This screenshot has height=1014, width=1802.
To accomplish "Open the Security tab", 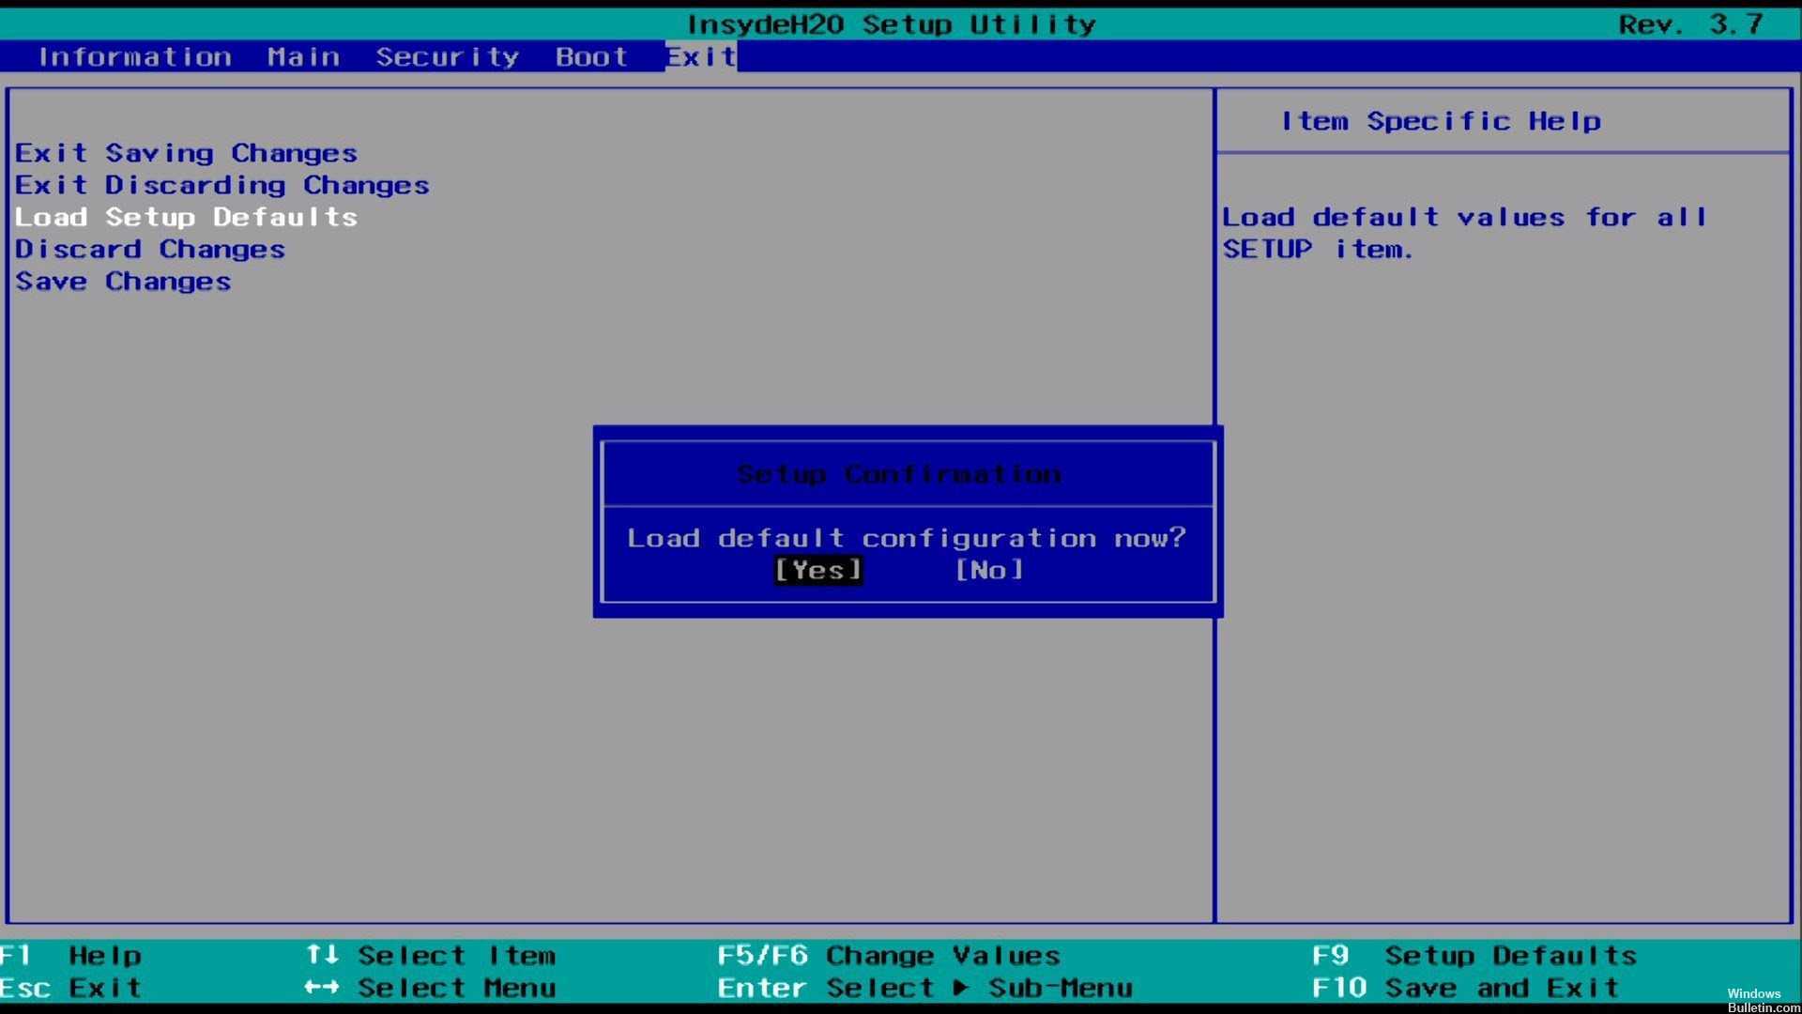I will coord(447,56).
